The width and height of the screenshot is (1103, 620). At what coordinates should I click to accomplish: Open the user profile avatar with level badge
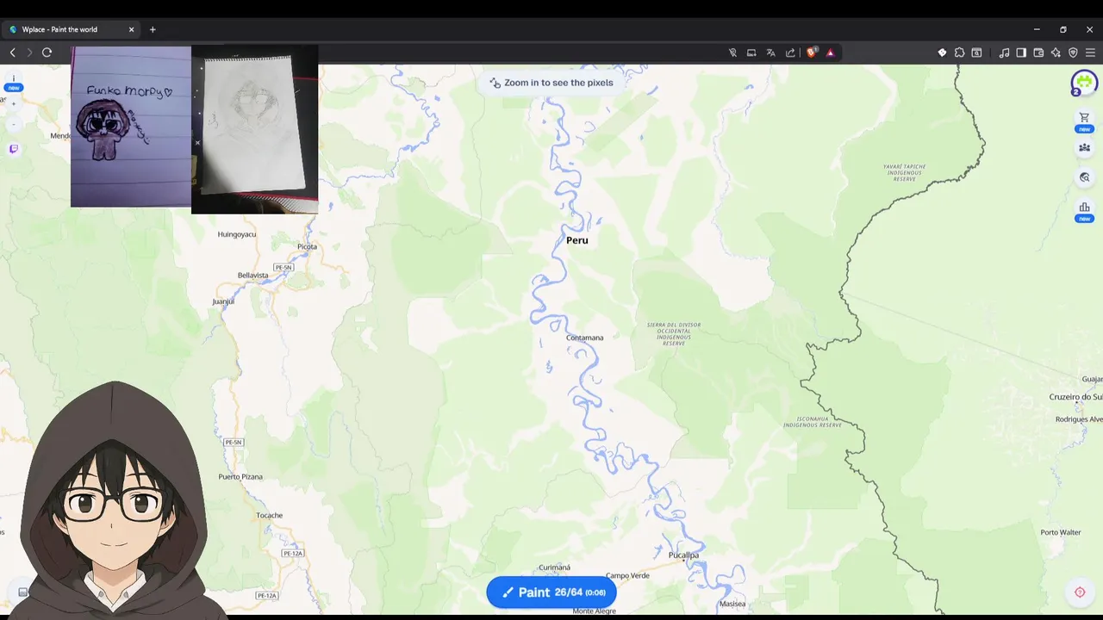point(1084,84)
